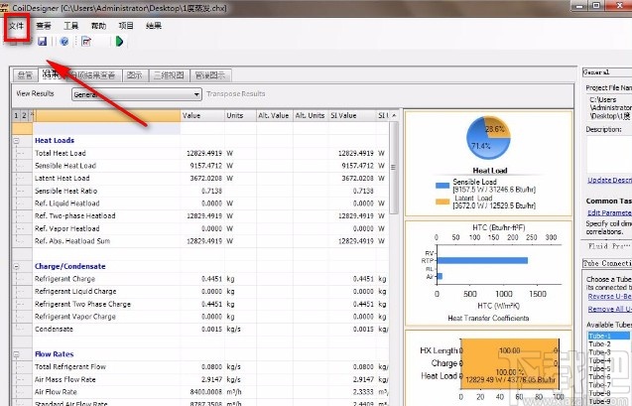The image size is (632, 406).
Task: Click inside the Description text box
Action: coord(609,154)
